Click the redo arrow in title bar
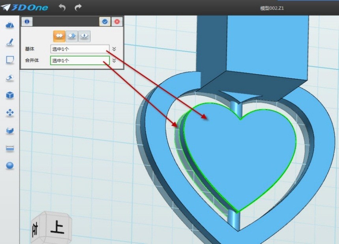 pyautogui.click(x=78, y=7)
